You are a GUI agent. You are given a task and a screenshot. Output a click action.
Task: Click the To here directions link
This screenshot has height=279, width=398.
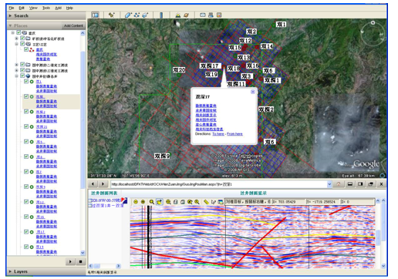click(218, 134)
